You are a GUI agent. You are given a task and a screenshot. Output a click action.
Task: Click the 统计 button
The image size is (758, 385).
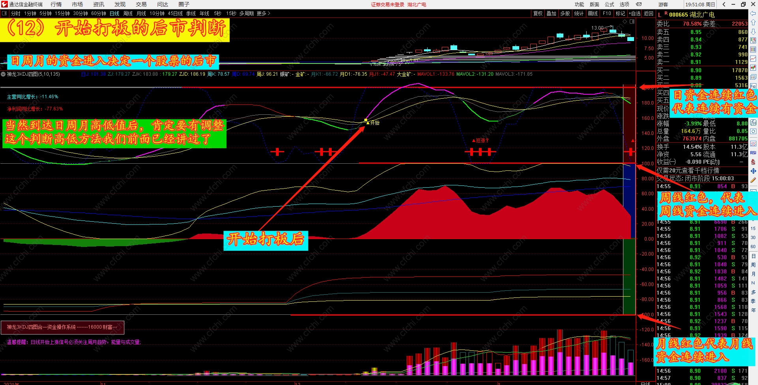[x=579, y=13]
